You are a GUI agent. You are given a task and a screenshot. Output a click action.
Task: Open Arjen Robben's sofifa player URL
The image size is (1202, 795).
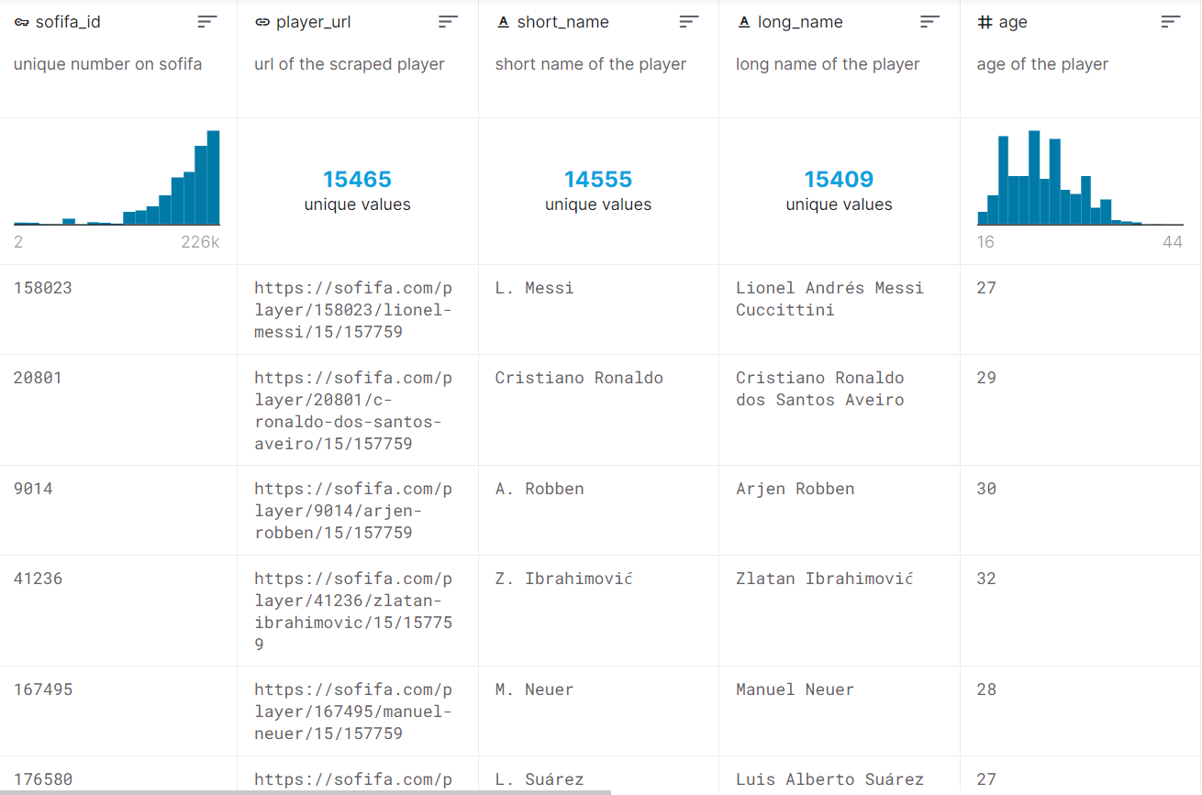(x=353, y=511)
